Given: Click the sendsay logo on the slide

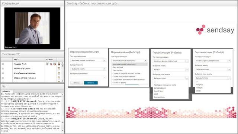Looking at the screenshot, I should [215, 30].
